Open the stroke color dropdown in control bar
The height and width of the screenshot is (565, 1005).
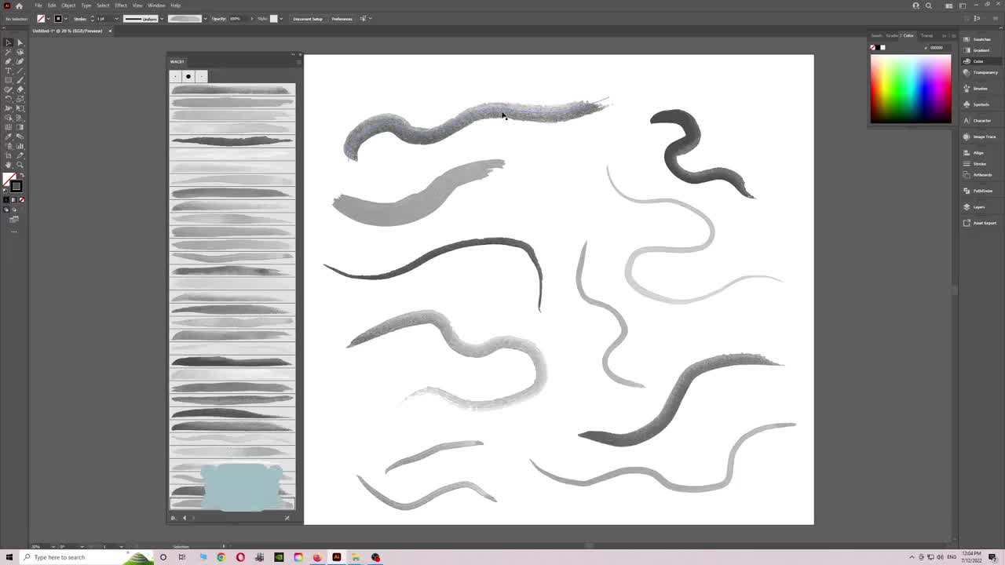pos(65,19)
